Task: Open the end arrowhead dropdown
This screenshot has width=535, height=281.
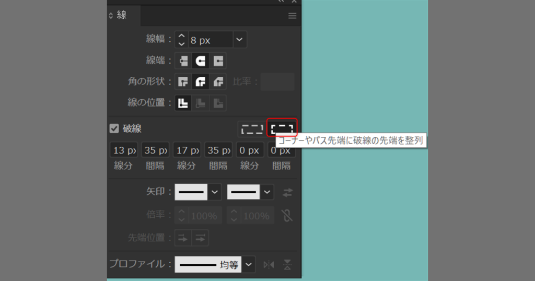Action: (x=267, y=192)
